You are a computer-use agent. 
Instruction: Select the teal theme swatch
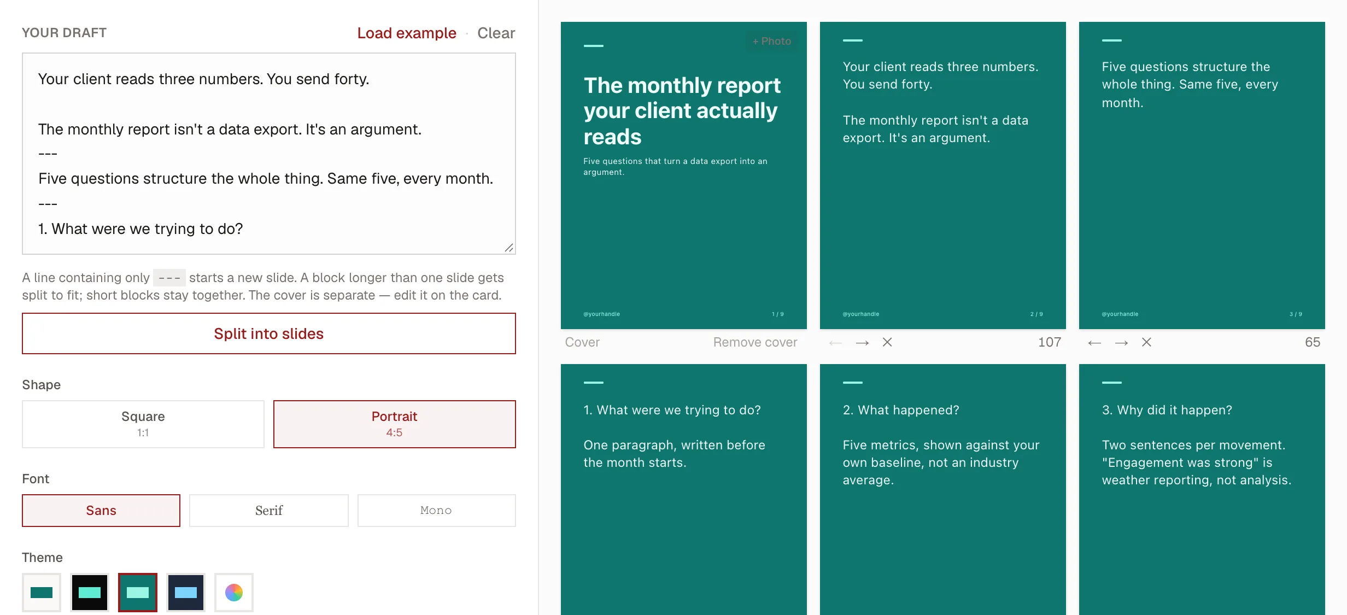138,593
